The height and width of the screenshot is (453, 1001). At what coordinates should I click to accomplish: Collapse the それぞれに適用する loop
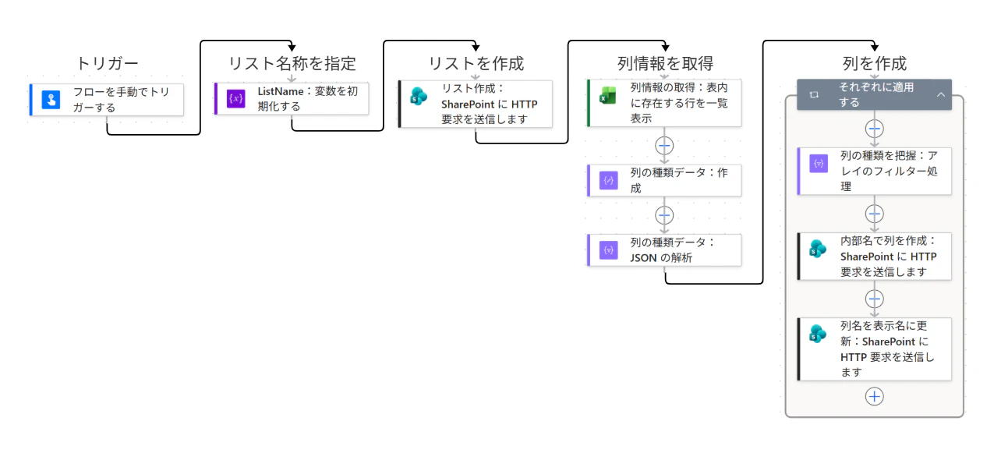pyautogui.click(x=940, y=94)
